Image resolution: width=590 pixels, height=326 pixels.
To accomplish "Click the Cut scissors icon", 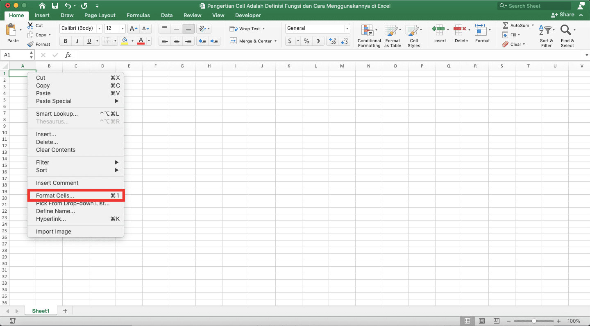I will tap(30, 25).
